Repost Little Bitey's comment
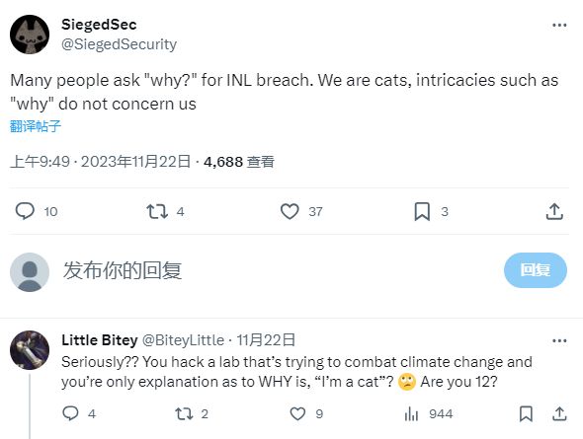 184,413
